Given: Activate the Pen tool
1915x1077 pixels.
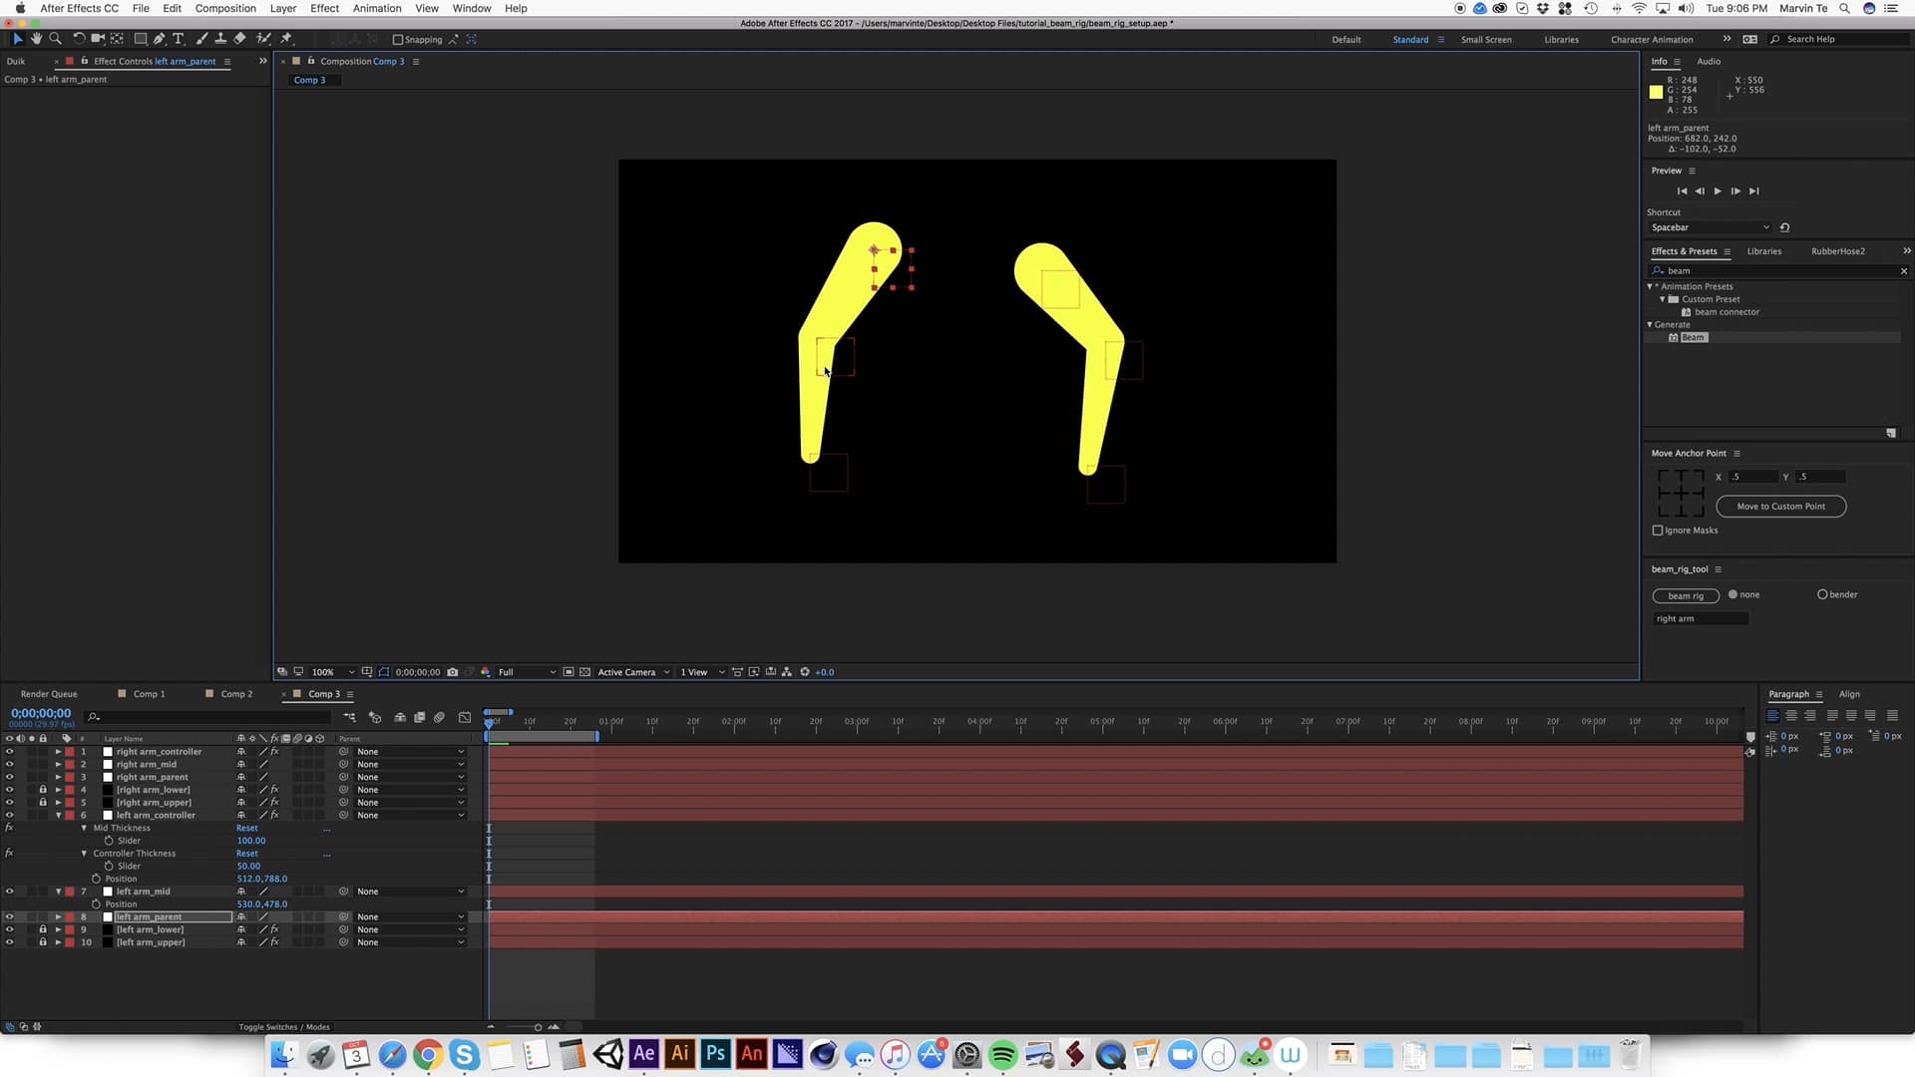Looking at the screenshot, I should [x=159, y=39].
